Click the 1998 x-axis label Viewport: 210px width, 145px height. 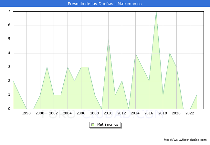(26, 113)
